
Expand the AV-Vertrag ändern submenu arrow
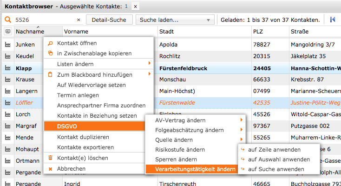point(242,120)
